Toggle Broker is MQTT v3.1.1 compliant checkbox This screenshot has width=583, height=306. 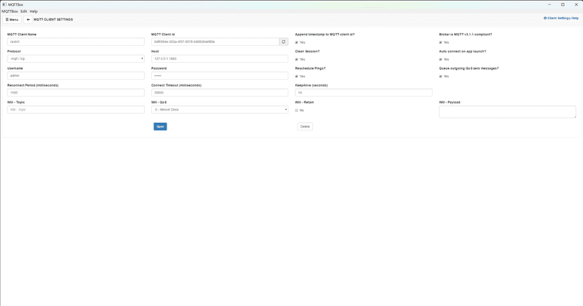[440, 42]
